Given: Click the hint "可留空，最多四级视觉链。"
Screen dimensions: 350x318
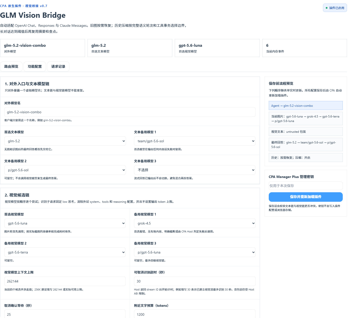Looking at the screenshot, I should point(150,260).
